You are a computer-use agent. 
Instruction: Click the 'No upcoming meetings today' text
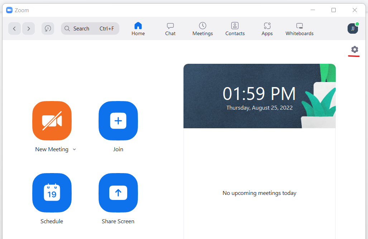259,193
